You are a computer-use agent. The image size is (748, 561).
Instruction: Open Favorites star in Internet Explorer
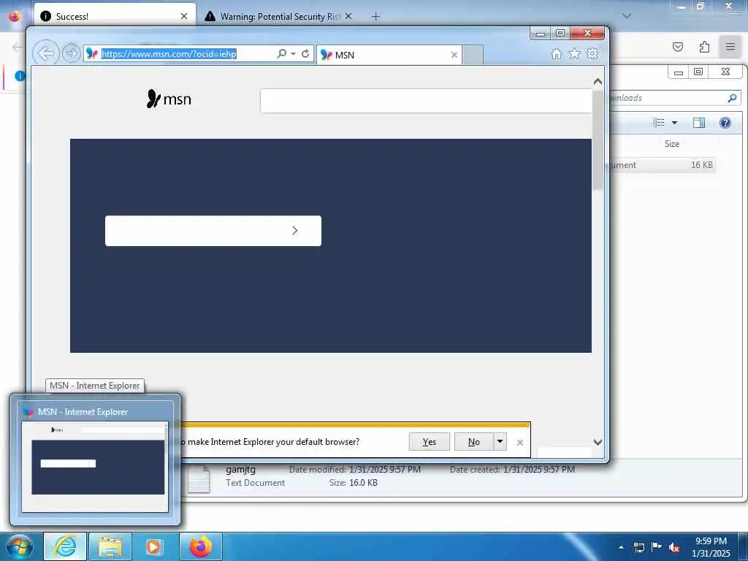point(574,53)
